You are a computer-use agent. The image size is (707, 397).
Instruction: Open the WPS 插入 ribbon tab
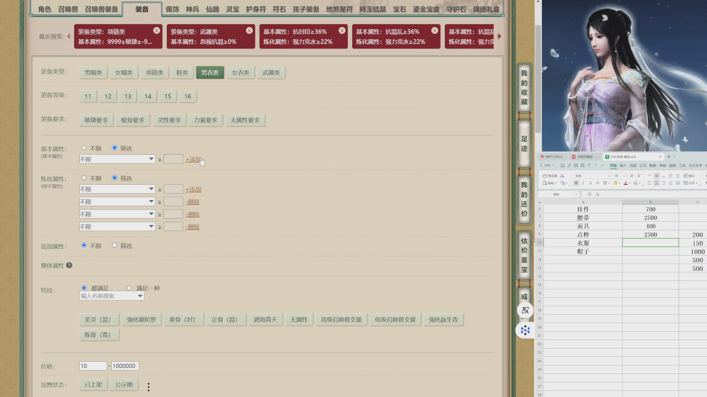[x=623, y=165]
